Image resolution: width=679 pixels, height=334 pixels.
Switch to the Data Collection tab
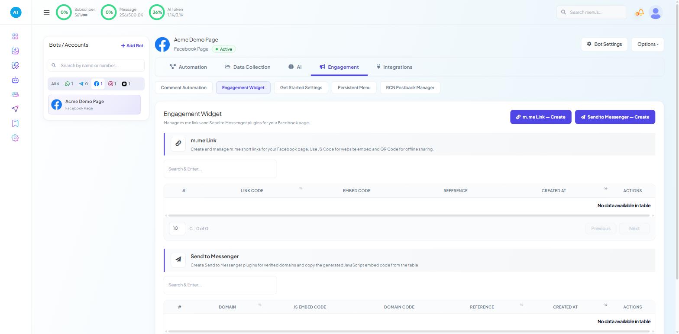(x=248, y=67)
